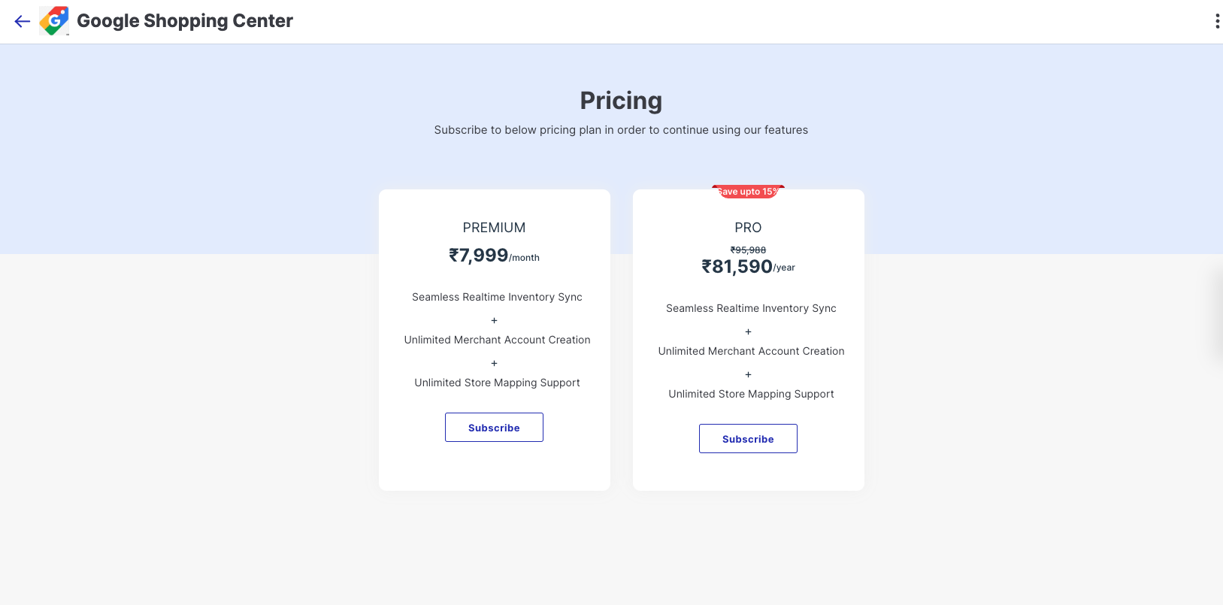Click the ₹81,590/year price
Image resolution: width=1223 pixels, height=605 pixels.
(748, 267)
